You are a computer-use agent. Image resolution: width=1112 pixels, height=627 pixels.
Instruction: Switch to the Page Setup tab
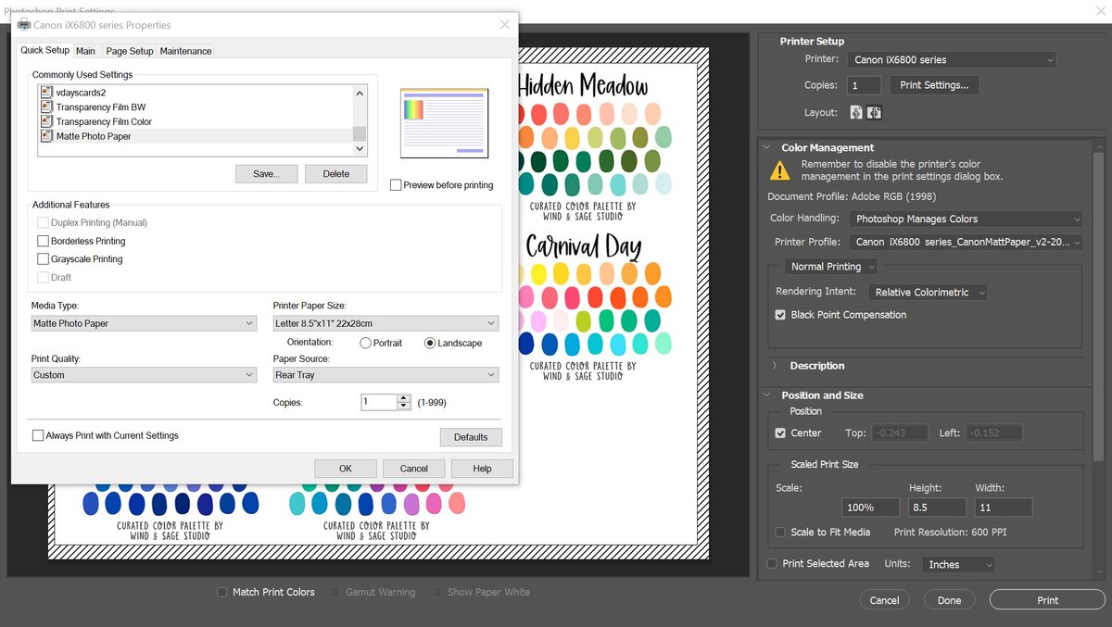[x=129, y=51]
